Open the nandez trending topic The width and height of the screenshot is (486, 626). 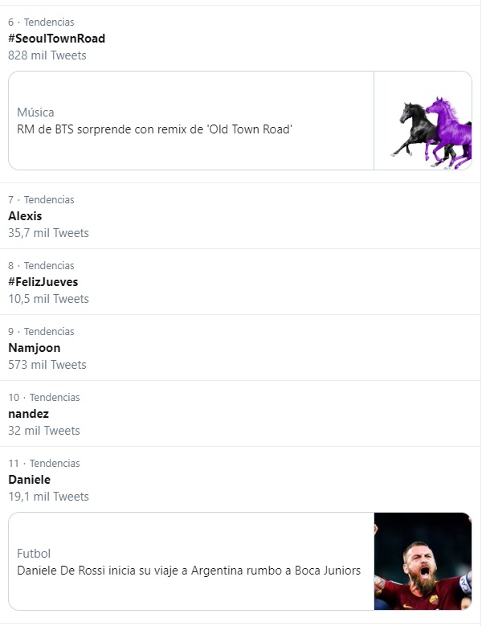point(28,414)
